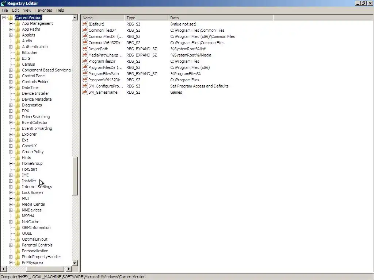Open the Favorites menu
Viewport: 374px width, 280px height.
(44, 10)
